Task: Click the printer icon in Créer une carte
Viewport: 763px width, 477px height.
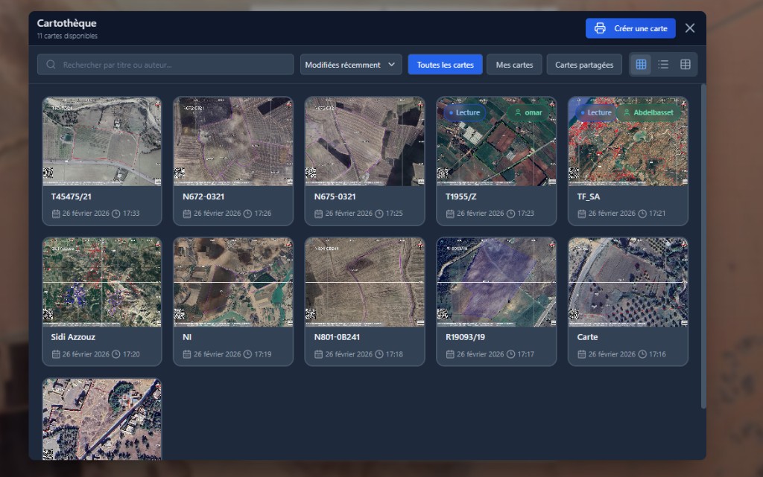Action: click(x=600, y=28)
